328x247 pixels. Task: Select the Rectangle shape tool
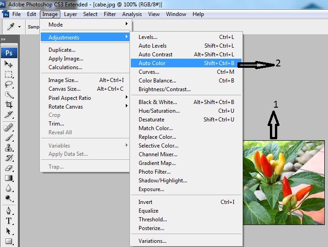click(9, 241)
